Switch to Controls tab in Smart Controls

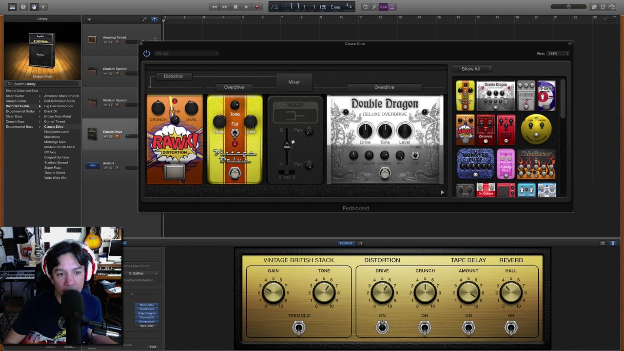point(346,243)
